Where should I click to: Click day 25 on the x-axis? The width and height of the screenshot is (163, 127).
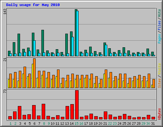pos(124,124)
